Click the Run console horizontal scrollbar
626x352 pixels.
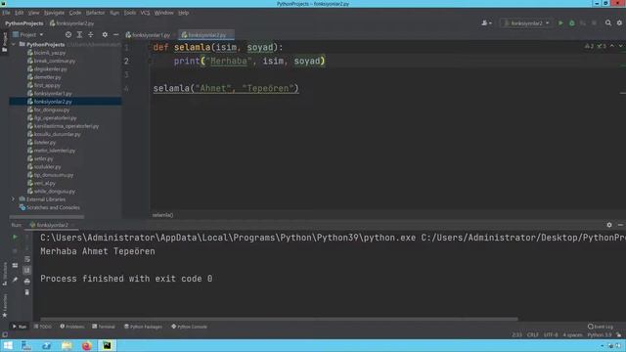tap(279, 319)
